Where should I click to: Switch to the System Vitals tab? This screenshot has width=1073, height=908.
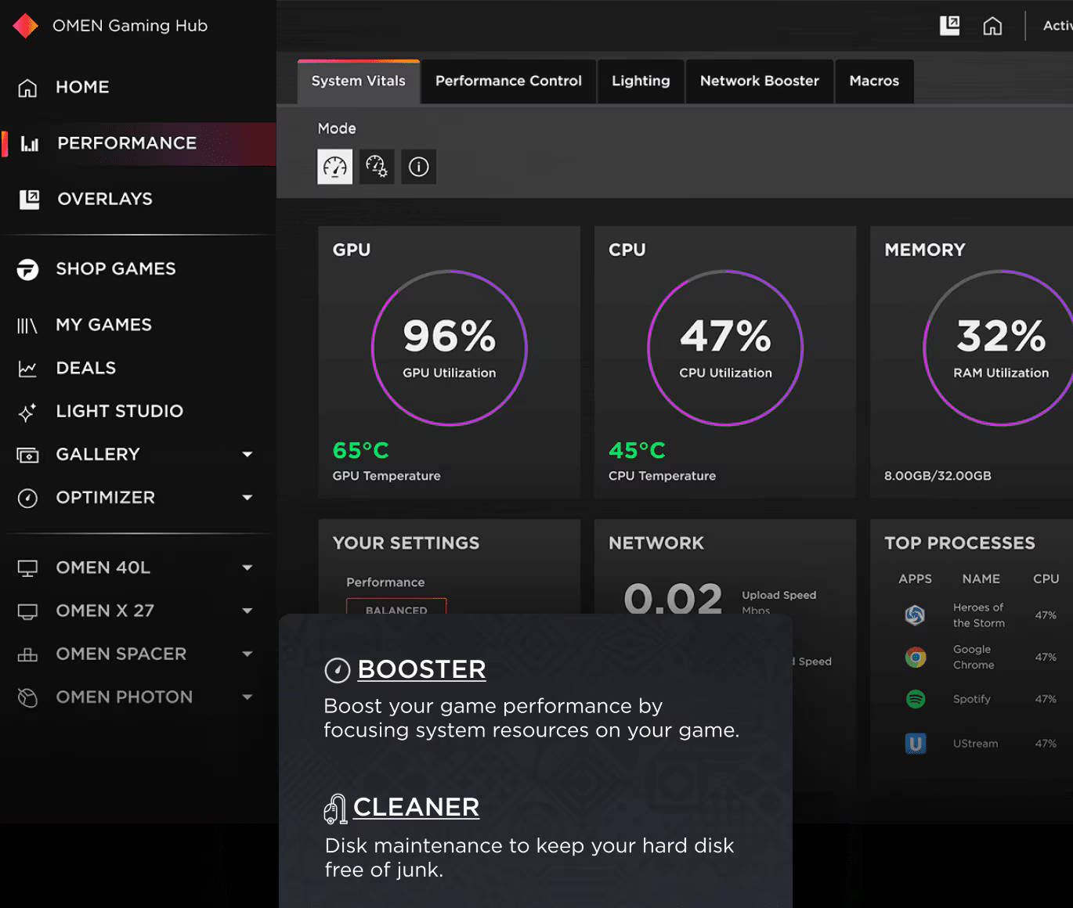click(x=359, y=81)
